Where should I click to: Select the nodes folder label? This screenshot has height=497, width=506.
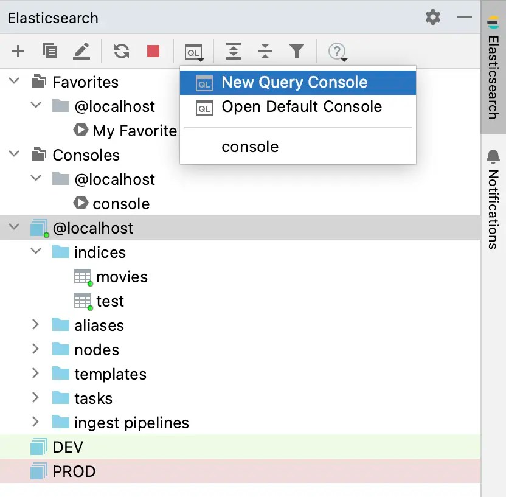point(97,350)
